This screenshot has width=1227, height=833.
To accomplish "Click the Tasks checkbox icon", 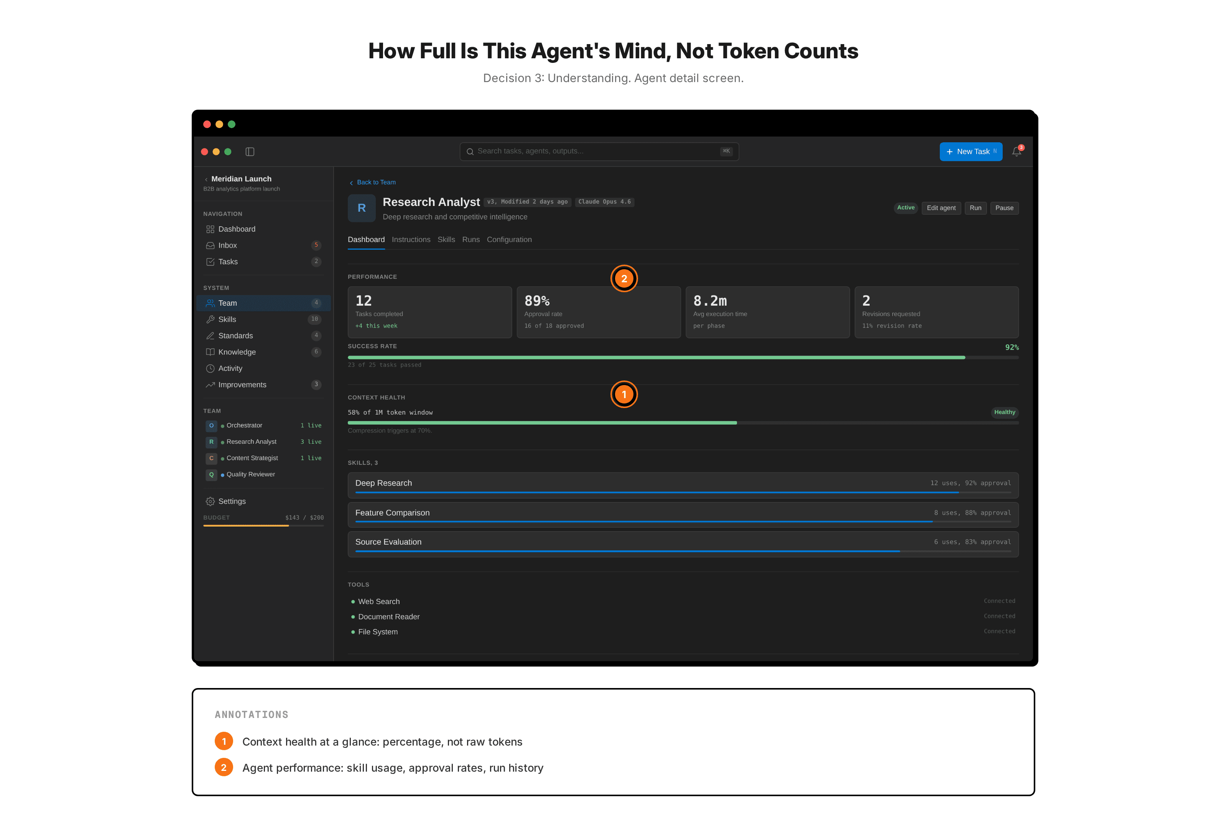I will click(210, 262).
